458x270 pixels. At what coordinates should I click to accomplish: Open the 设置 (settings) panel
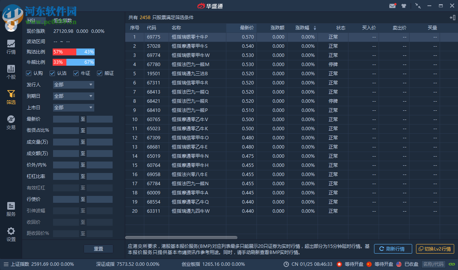11,233
